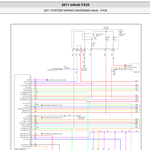The width and height of the screenshot is (150, 150).
Task: Click the 'RH PUDDLE LP' pin label
Action: (25, 145)
